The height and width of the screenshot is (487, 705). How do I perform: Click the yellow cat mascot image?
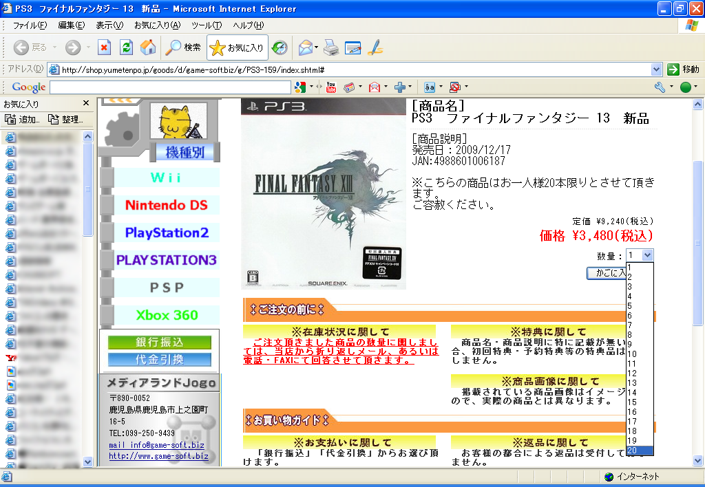(x=179, y=121)
